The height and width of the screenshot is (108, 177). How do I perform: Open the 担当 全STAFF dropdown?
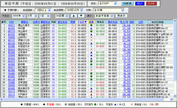115,4
